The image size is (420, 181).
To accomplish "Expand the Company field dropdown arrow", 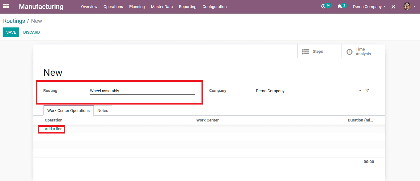I will point(360,91).
